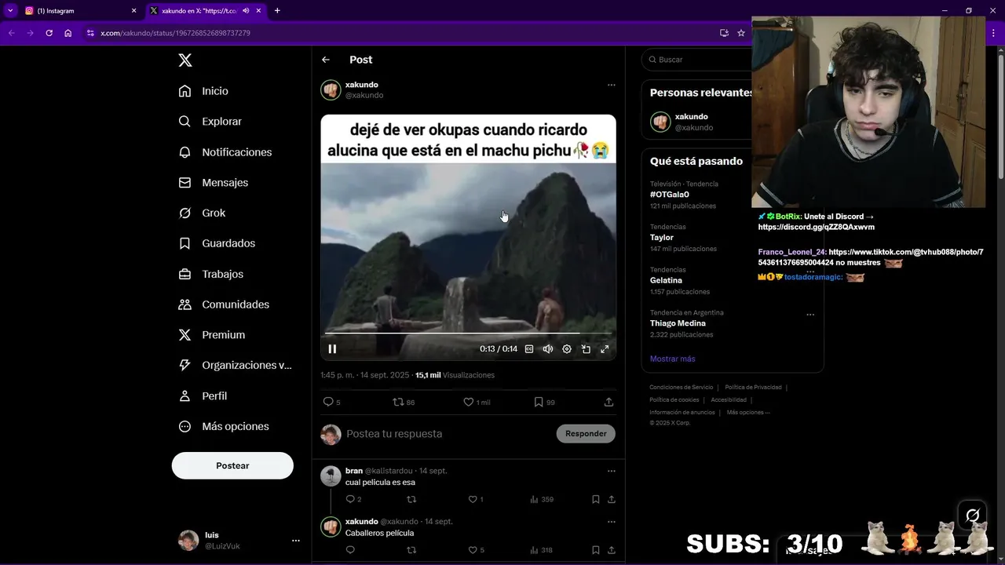Open Guardados bookmarks page
1005x565 pixels.
click(217, 243)
